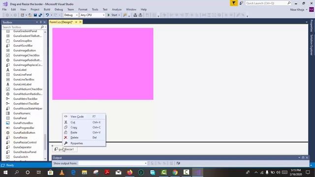Open the File menu
Screen dimensions: 315x177
point(4,9)
